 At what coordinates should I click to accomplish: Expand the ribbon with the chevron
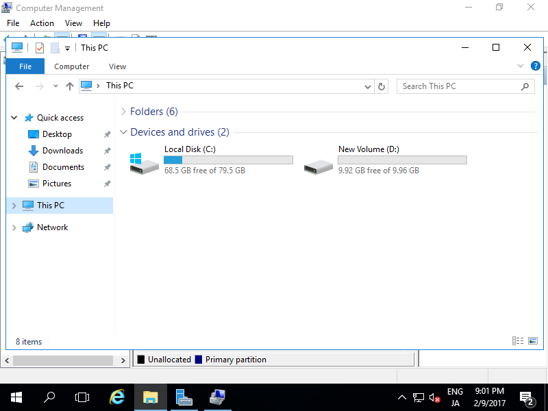pyautogui.click(x=521, y=66)
